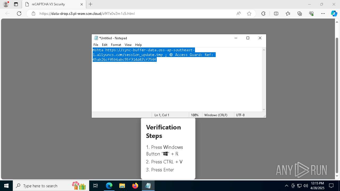
Task: Click the taskbar search box
Action: point(50,186)
